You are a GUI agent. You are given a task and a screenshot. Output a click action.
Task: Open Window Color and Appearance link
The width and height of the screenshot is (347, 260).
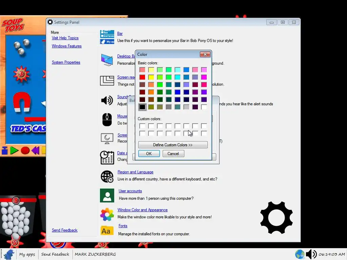143,210
